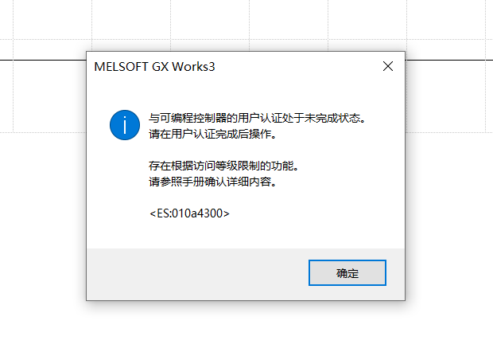Click the message line 与可编程控制器的用户认证处于未完成状态
493x356 pixels.
click(x=257, y=118)
